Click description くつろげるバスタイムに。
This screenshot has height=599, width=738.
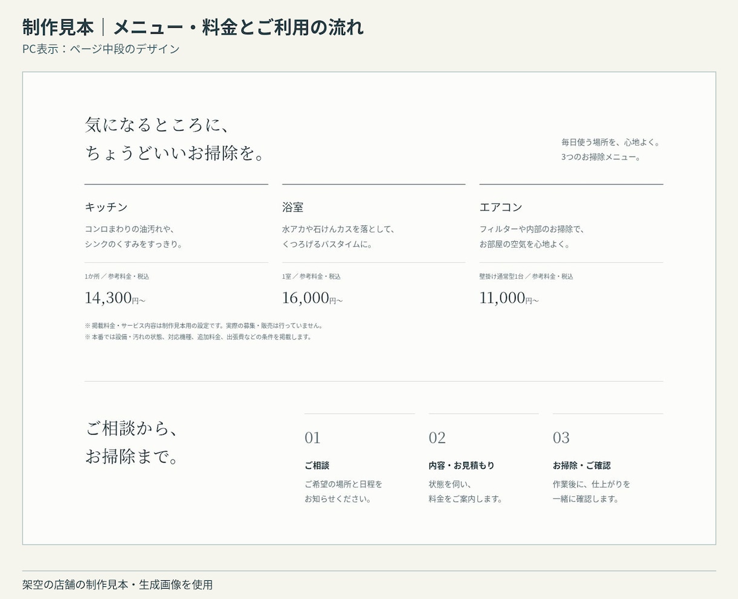327,245
